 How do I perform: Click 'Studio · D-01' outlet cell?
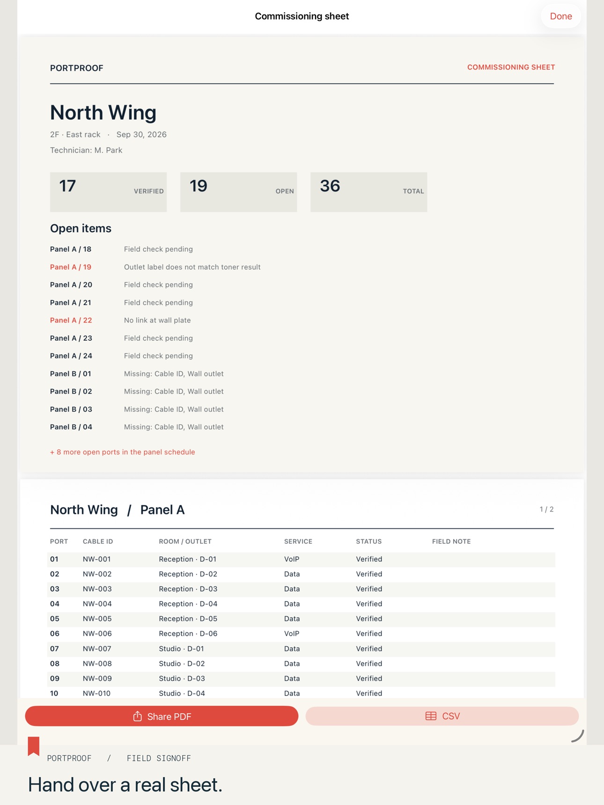click(x=182, y=649)
